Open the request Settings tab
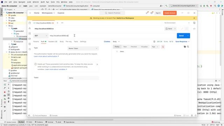Viewport: 224px width, 126px height. pos(83,42)
